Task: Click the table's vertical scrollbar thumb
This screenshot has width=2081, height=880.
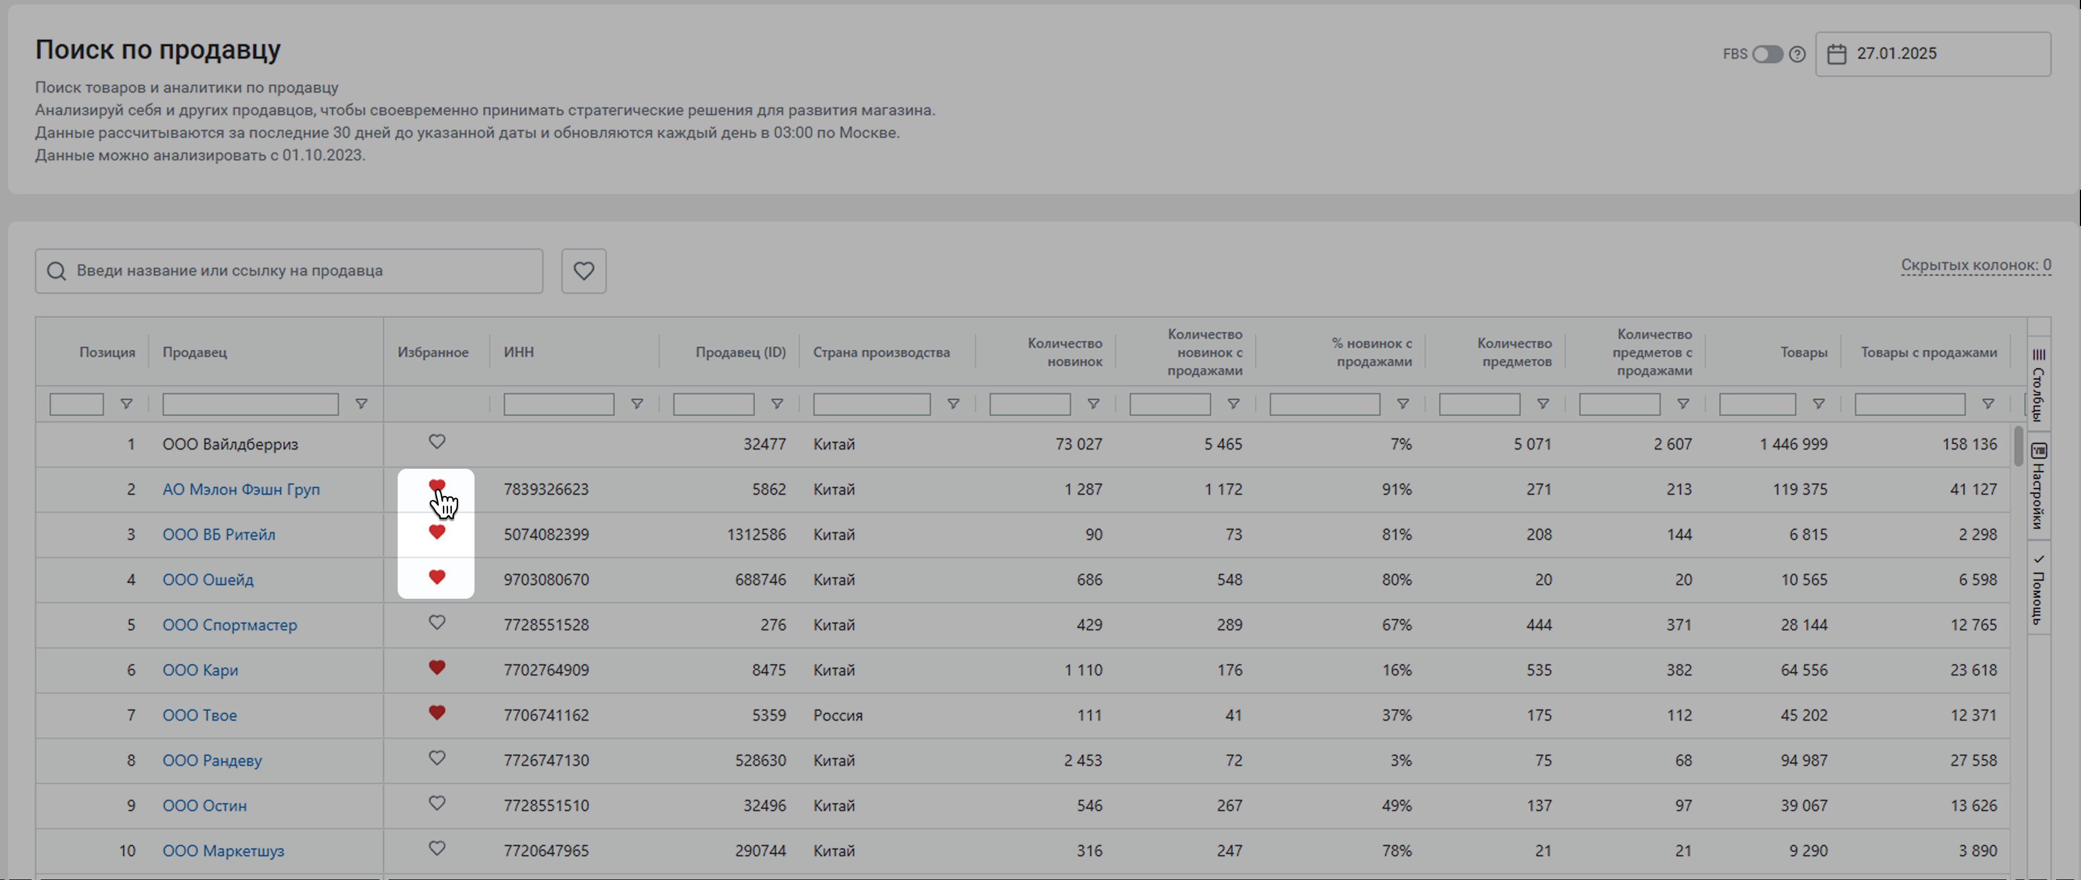Action: click(x=2018, y=446)
